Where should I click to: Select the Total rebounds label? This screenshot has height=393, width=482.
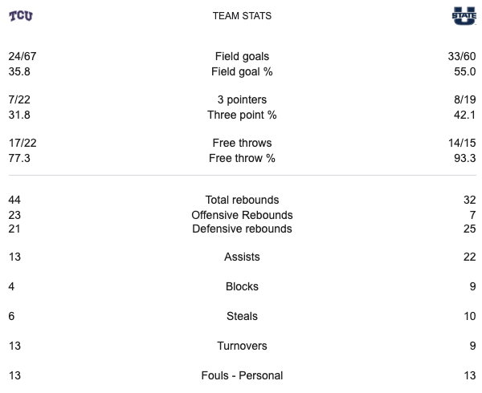click(242, 200)
